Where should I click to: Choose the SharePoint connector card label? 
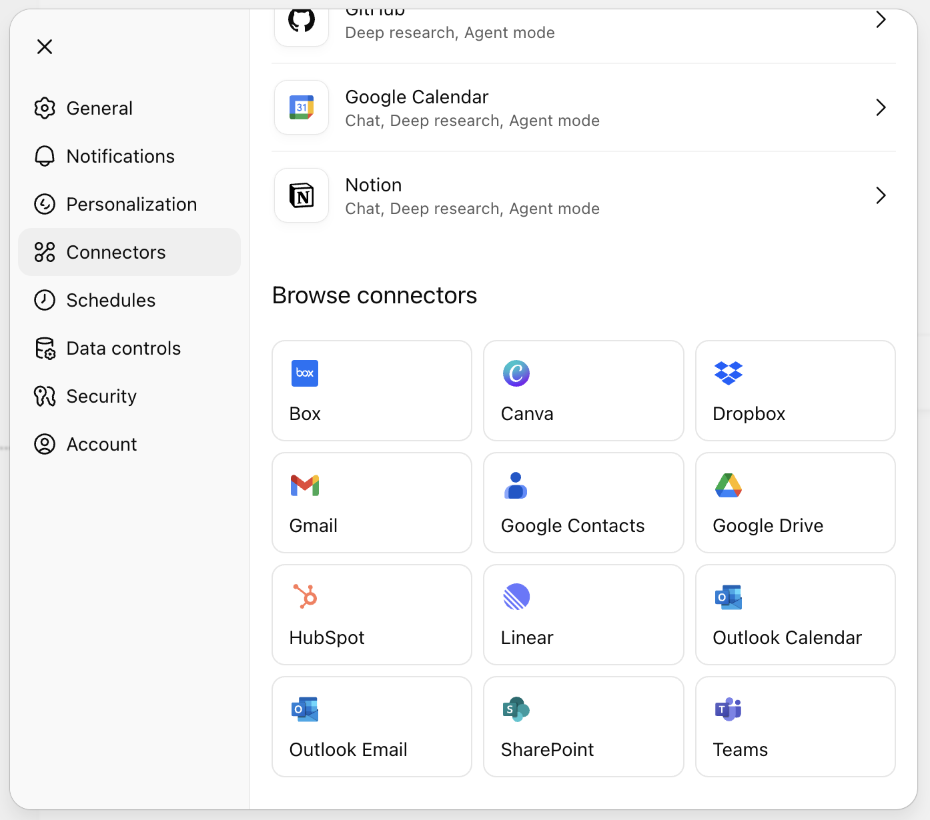(547, 750)
